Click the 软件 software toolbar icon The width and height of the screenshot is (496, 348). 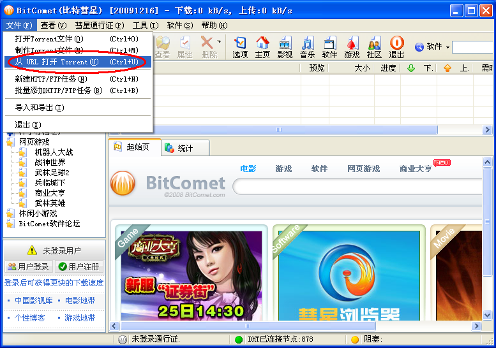[329, 47]
